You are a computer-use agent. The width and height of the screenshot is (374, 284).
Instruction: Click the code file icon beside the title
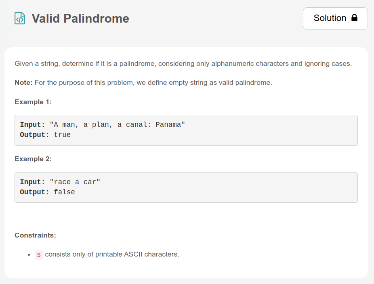pyautogui.click(x=20, y=18)
